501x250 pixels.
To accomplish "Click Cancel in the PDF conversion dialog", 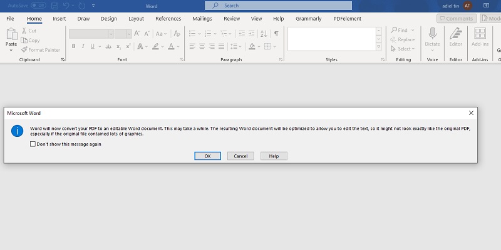I will pyautogui.click(x=240, y=156).
